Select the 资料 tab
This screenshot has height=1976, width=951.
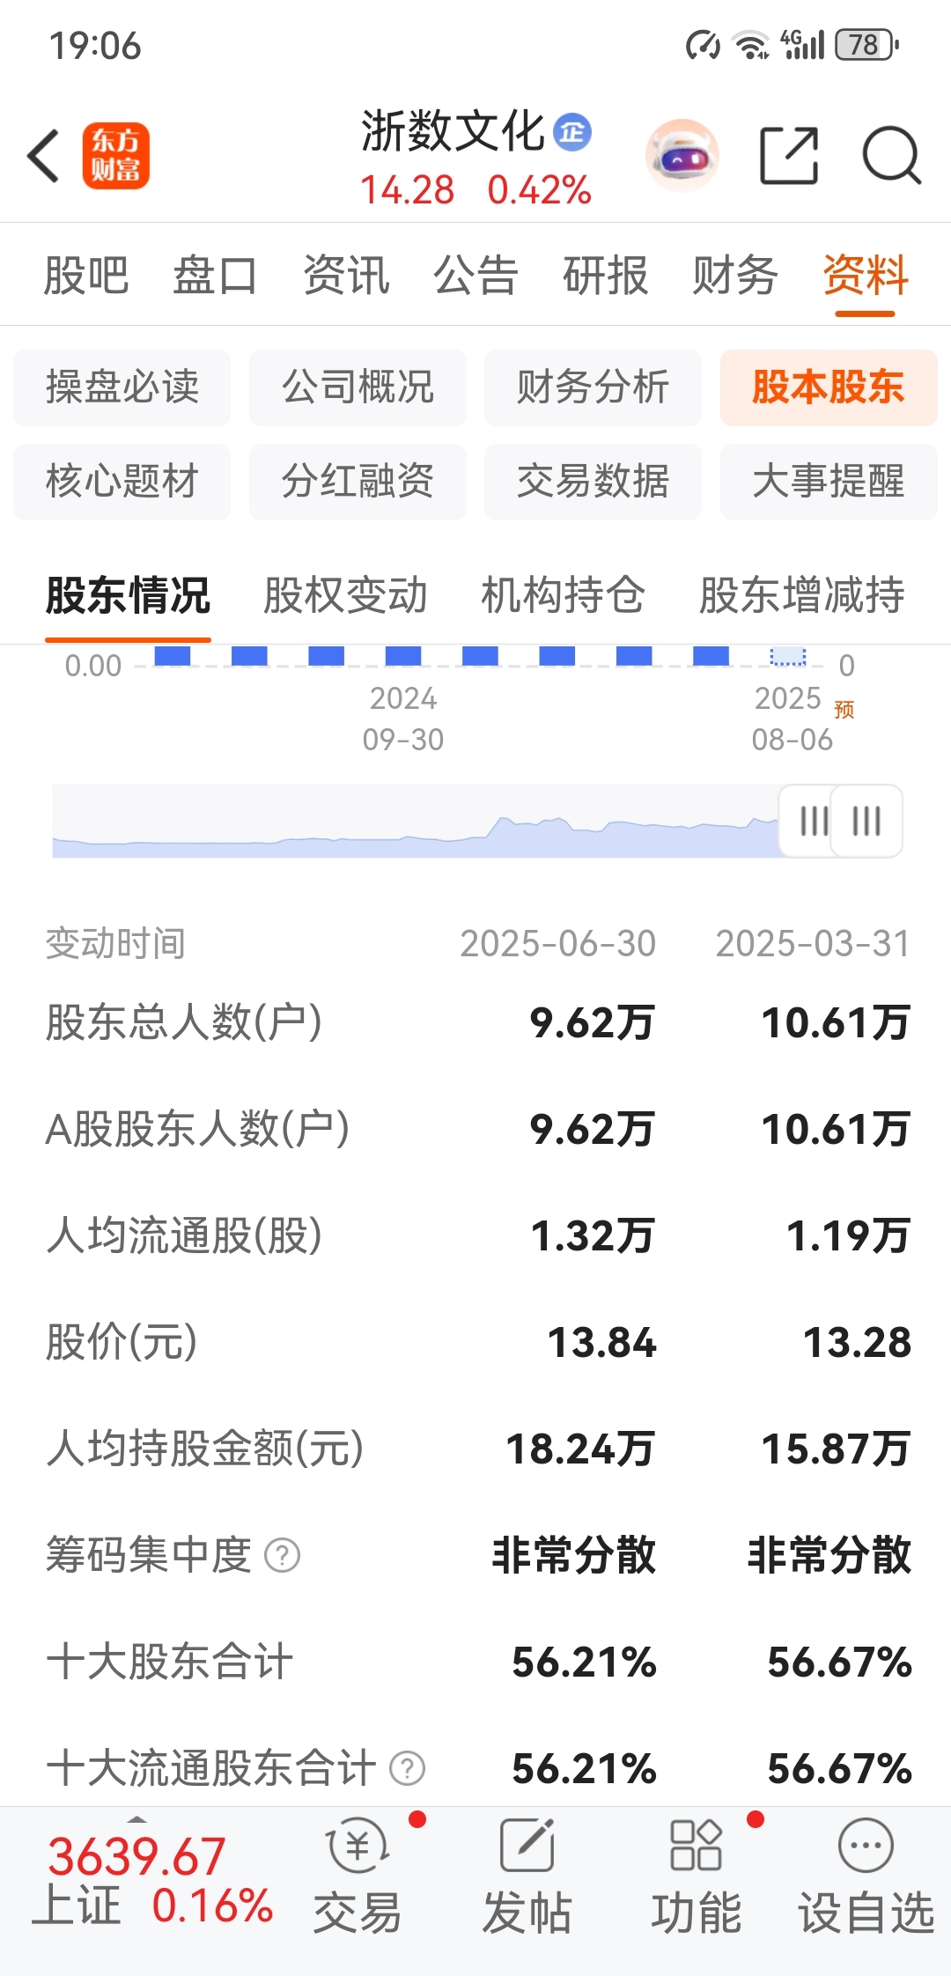[866, 276]
